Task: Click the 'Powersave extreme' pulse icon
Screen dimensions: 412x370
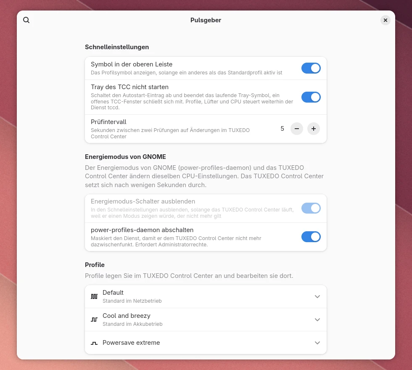Action: (x=94, y=343)
